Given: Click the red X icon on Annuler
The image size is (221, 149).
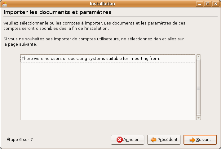Looking at the screenshot, I should click(120, 140).
